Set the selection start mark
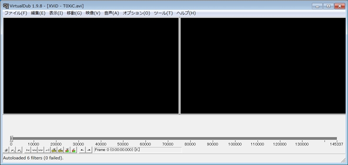348x165 pixels. pos(82,150)
